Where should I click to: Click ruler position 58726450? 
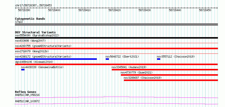pos(205,10)
